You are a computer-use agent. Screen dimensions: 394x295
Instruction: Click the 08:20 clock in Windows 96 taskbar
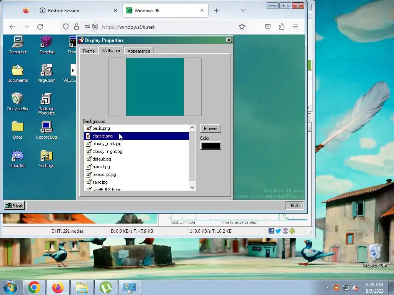(294, 206)
